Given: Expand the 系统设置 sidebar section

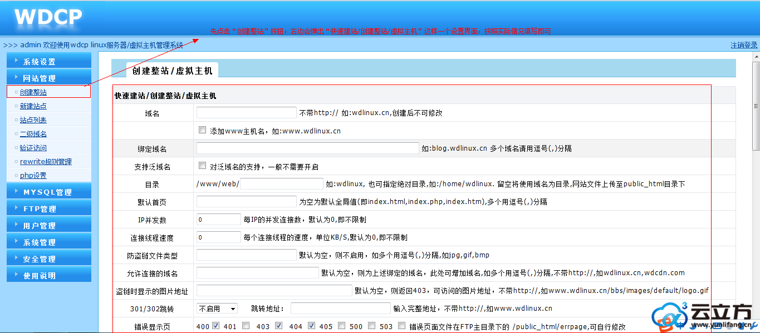Looking at the screenshot, I should point(49,61).
